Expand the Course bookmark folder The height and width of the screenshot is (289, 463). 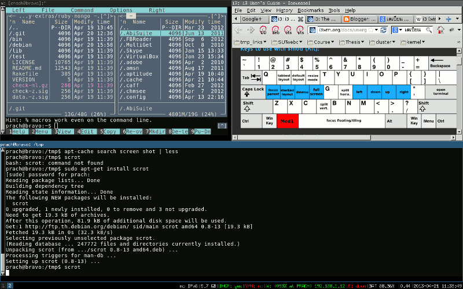point(321,42)
